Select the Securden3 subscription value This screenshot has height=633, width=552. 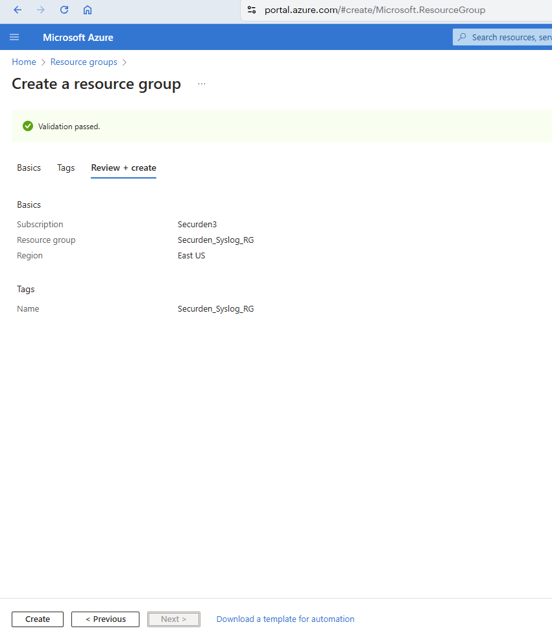(x=197, y=224)
